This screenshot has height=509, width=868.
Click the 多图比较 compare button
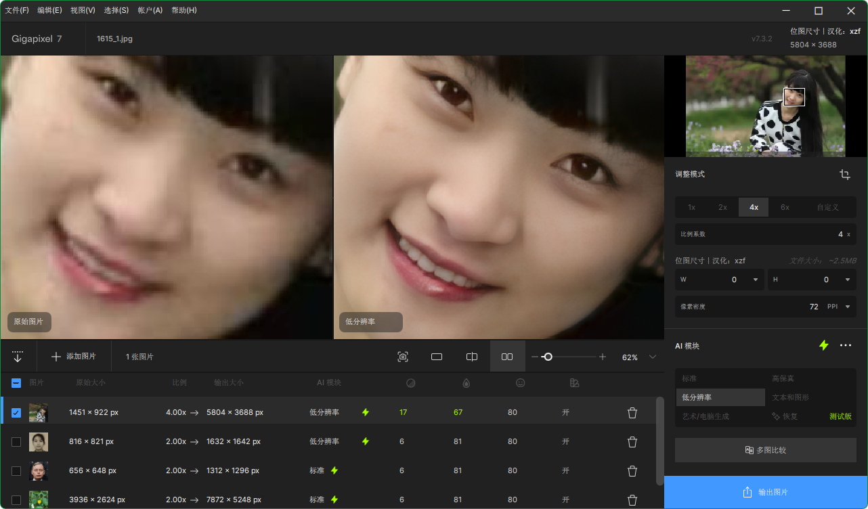pos(766,450)
